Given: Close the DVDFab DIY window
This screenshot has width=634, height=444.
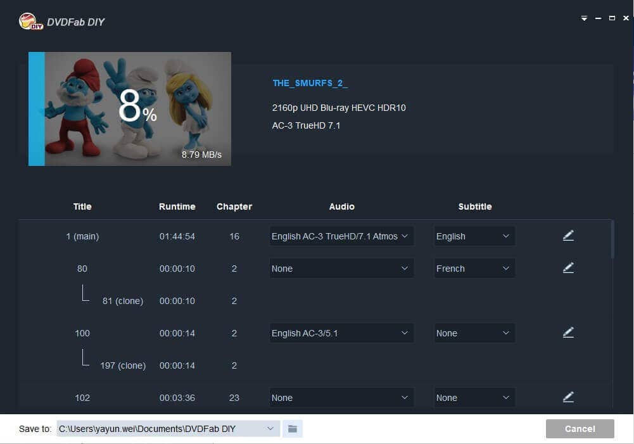Looking at the screenshot, I should pos(626,18).
